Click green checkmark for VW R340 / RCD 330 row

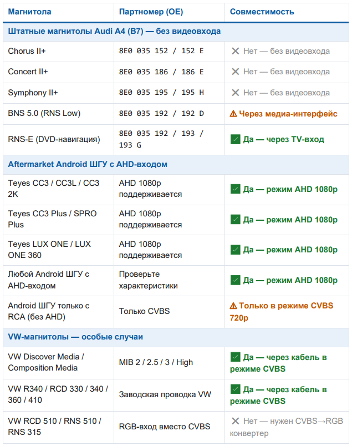[x=236, y=389]
